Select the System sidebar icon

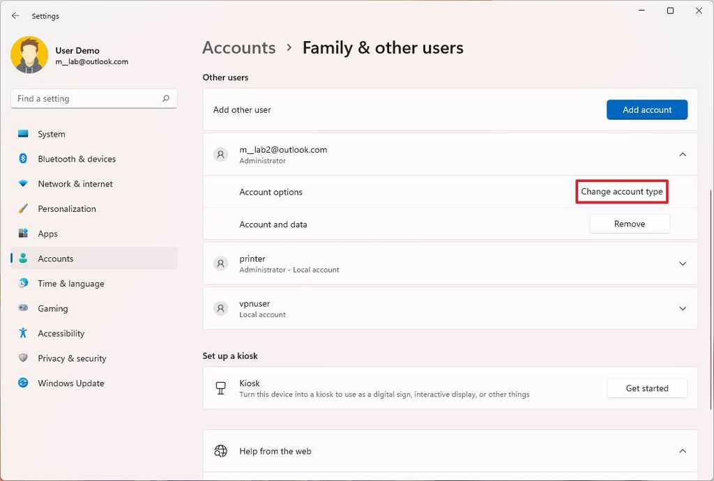pyautogui.click(x=24, y=134)
